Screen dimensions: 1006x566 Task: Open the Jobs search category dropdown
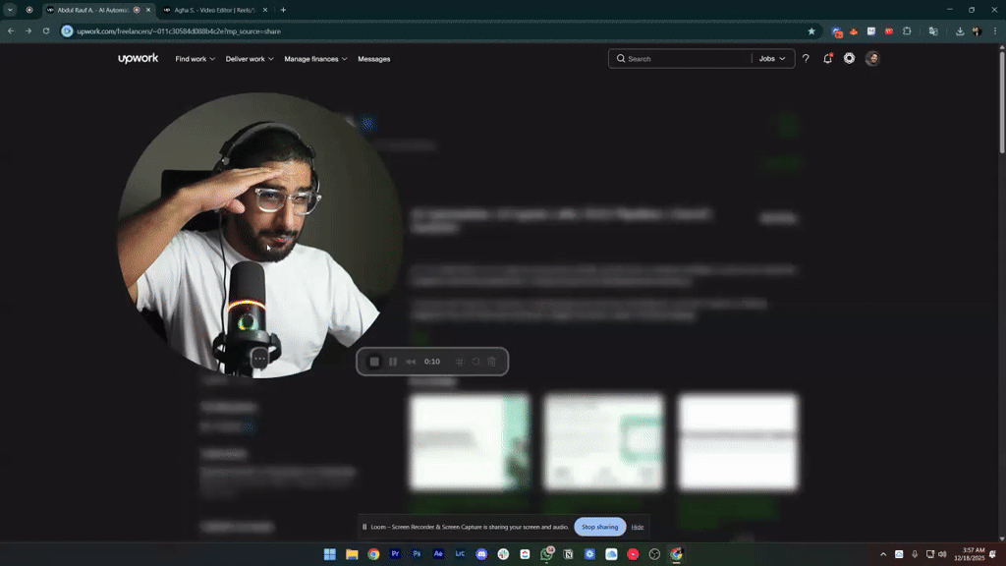click(772, 58)
